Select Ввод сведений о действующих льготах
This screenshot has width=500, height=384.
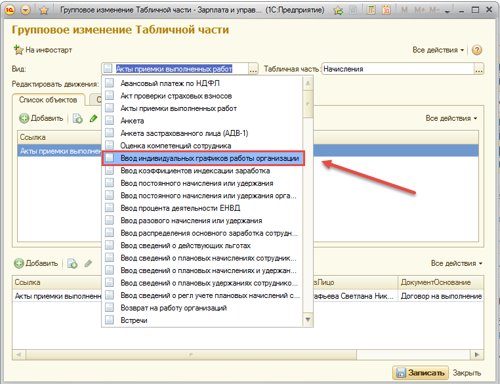click(x=202, y=245)
